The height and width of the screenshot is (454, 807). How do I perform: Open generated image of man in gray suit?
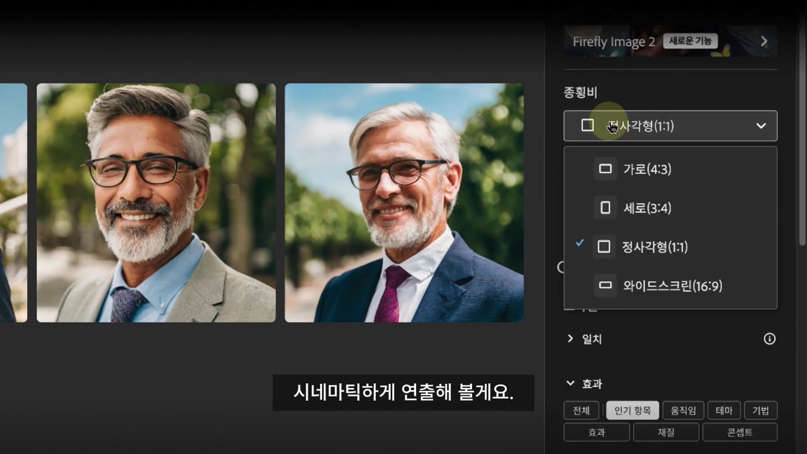(x=156, y=203)
